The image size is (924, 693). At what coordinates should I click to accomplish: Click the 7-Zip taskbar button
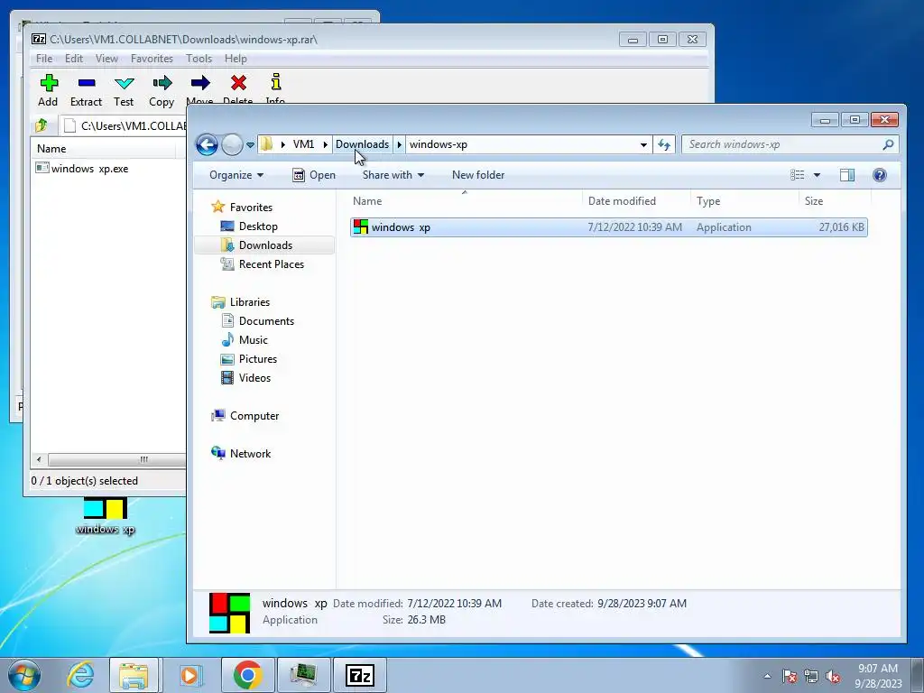(x=360, y=675)
